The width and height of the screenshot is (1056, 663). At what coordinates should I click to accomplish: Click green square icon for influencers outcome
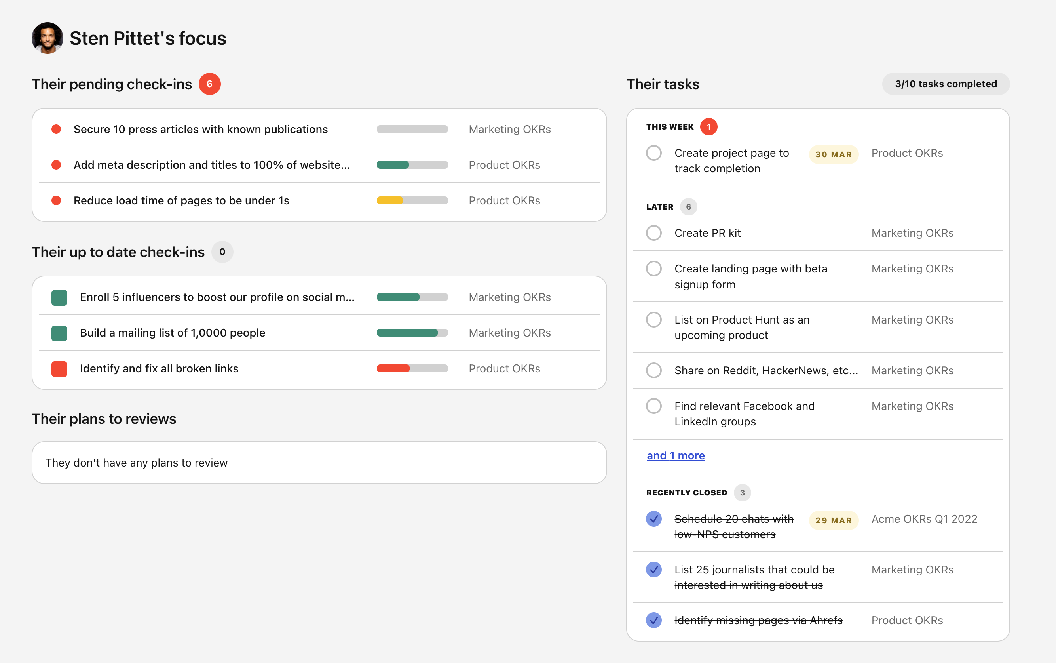coord(59,297)
